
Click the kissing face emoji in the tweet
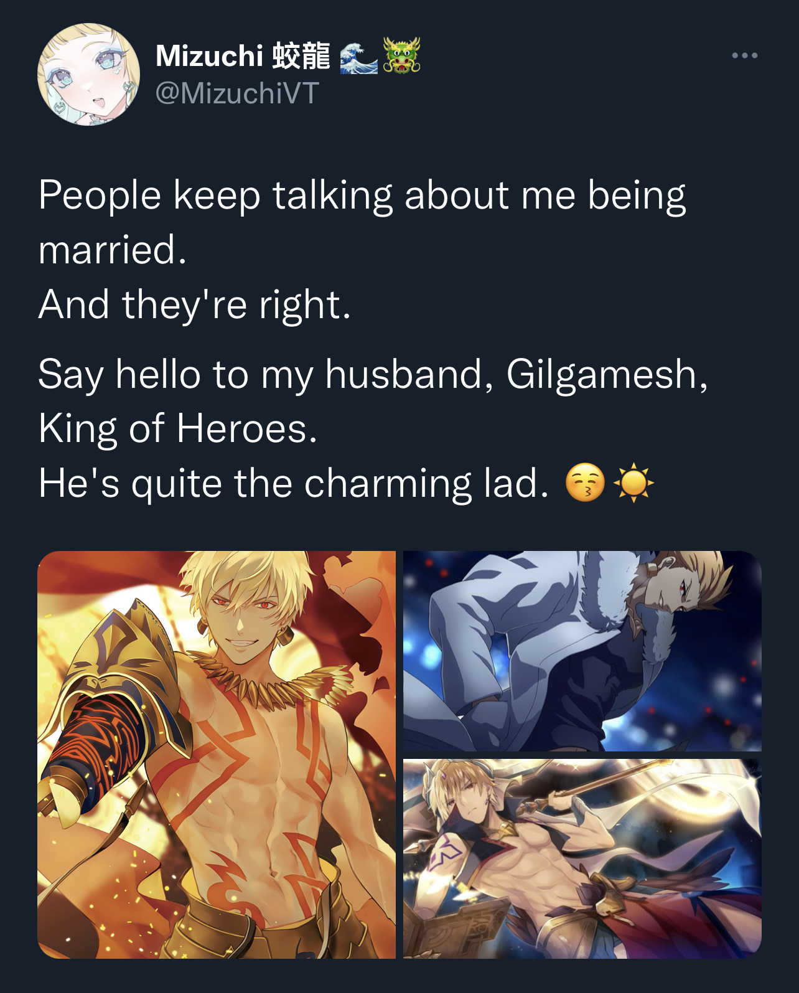(x=585, y=482)
